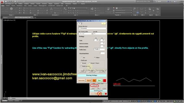Select Simple ground profile type
184x103 pixels.
click(x=81, y=66)
